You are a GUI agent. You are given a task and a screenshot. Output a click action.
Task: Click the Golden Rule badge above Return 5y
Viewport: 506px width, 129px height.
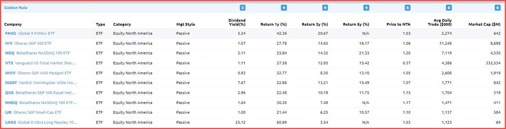tap(366, 8)
